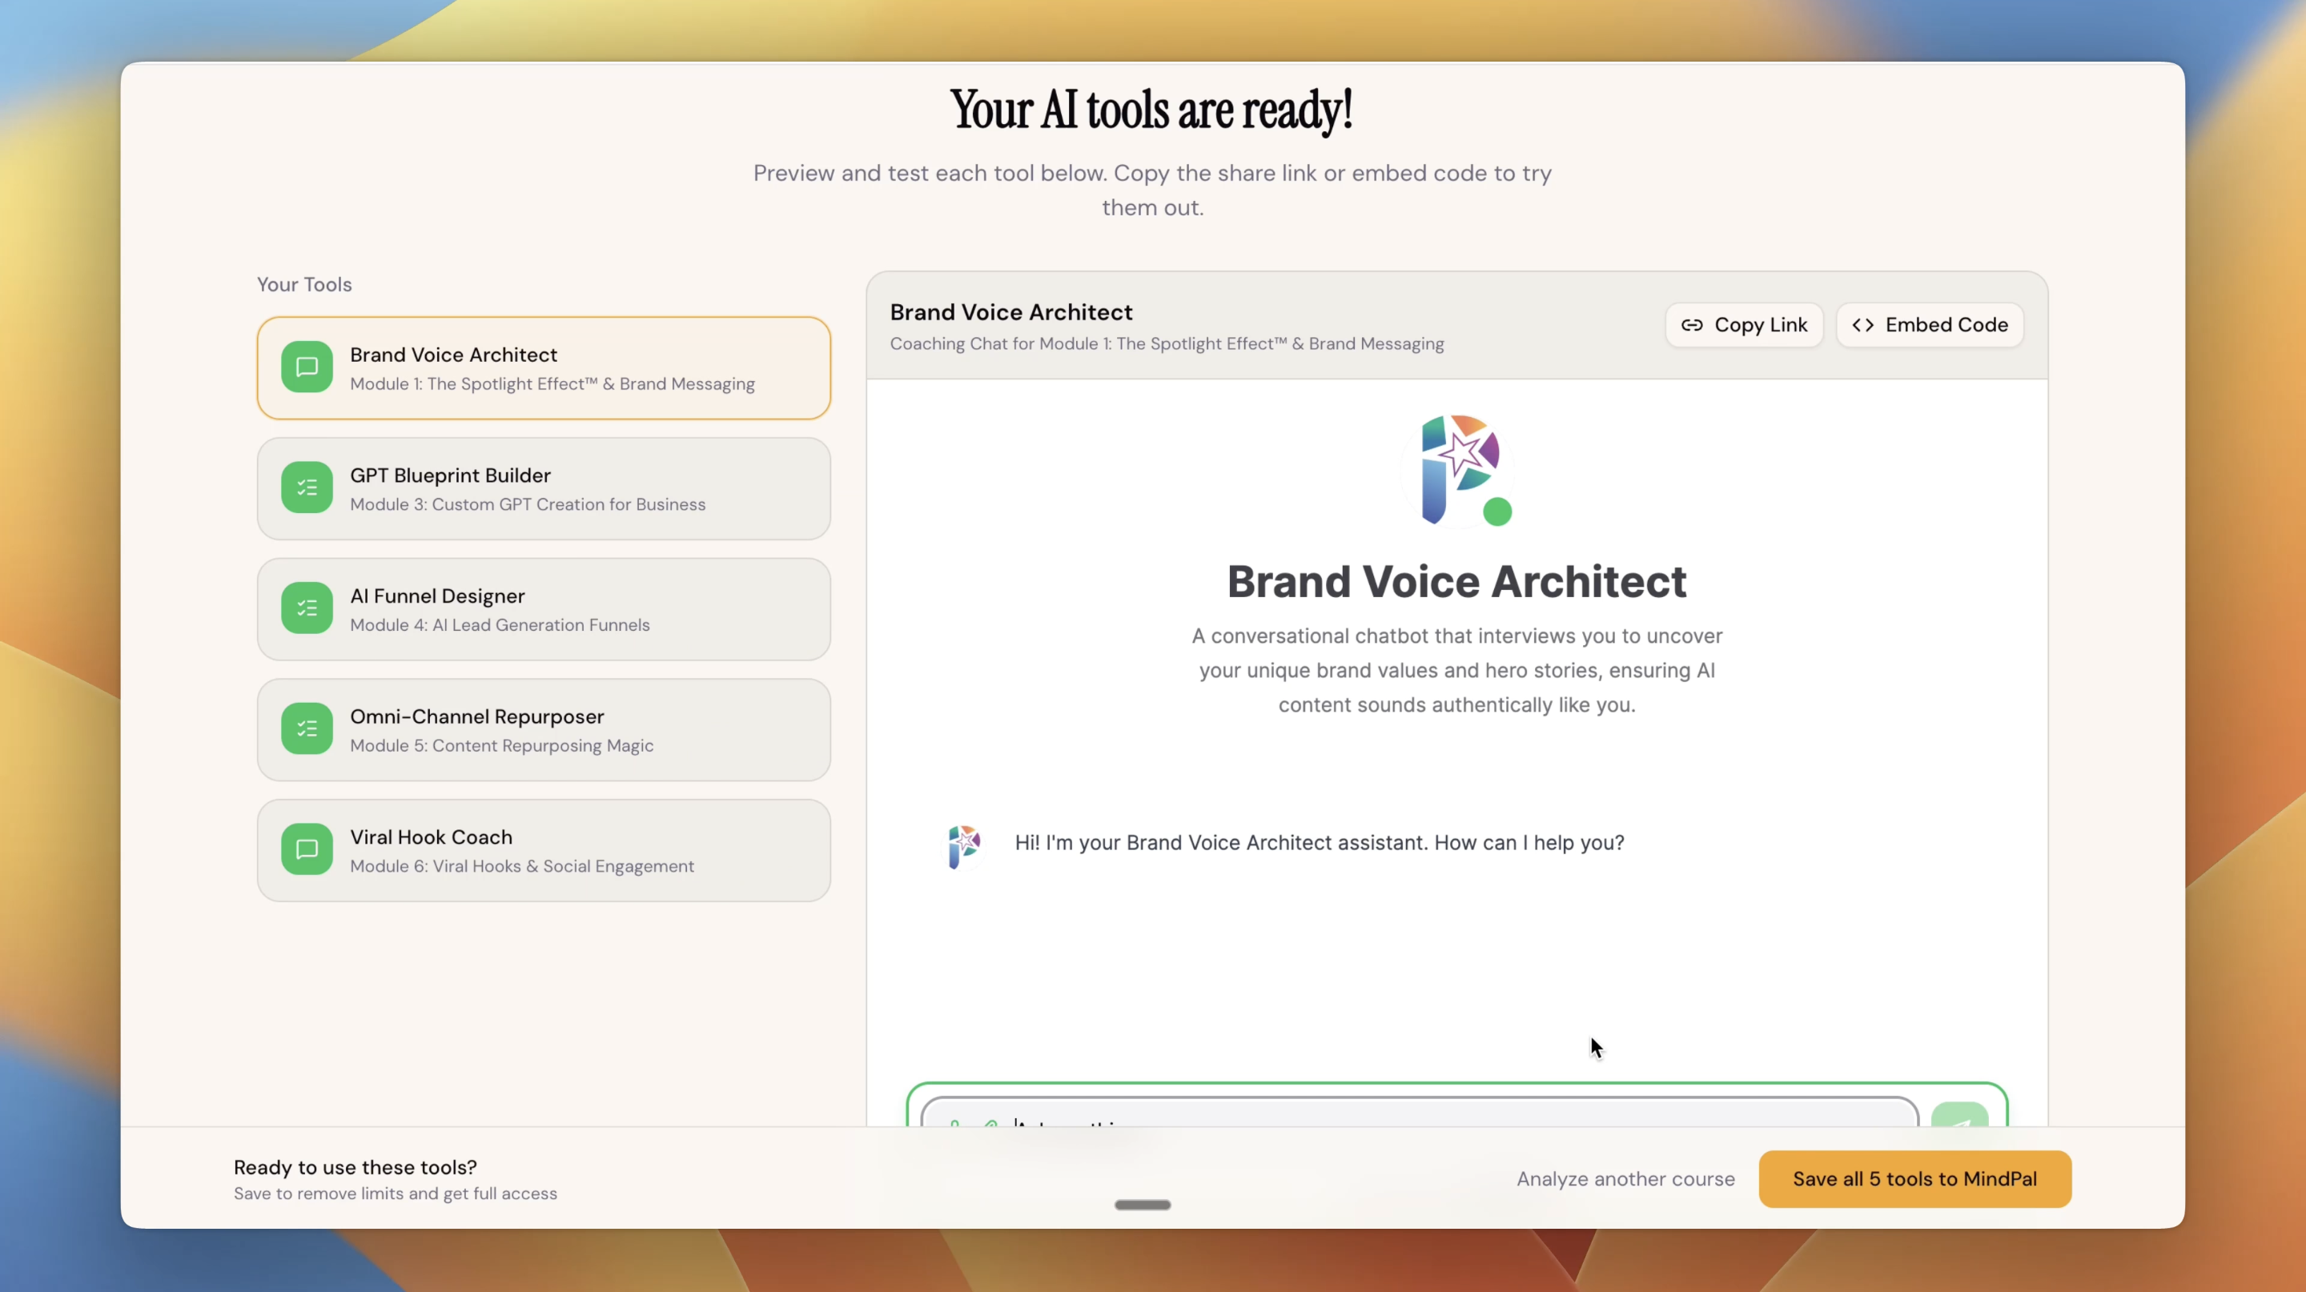The width and height of the screenshot is (2306, 1292).
Task: Click the AI Funnel Designer checklist icon
Action: (306, 608)
